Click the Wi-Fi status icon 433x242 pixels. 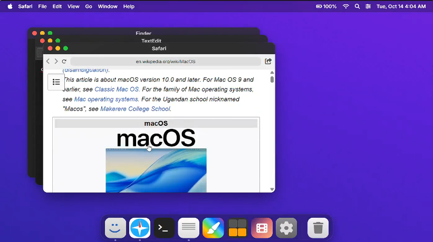346,6
